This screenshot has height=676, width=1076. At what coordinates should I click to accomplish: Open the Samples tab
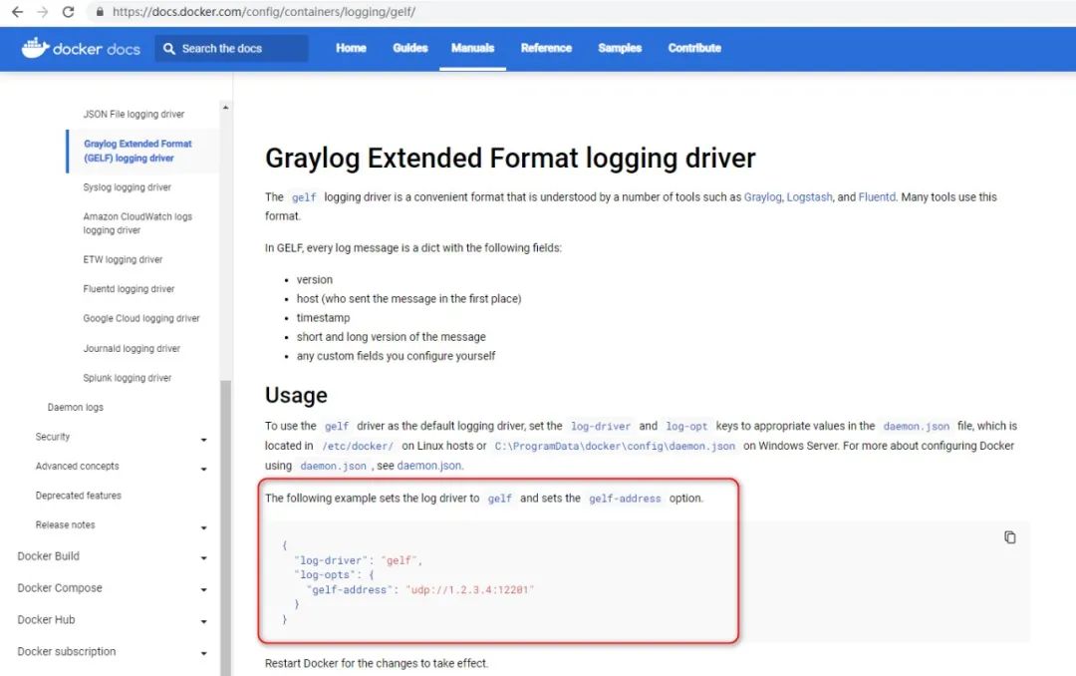[x=620, y=48]
